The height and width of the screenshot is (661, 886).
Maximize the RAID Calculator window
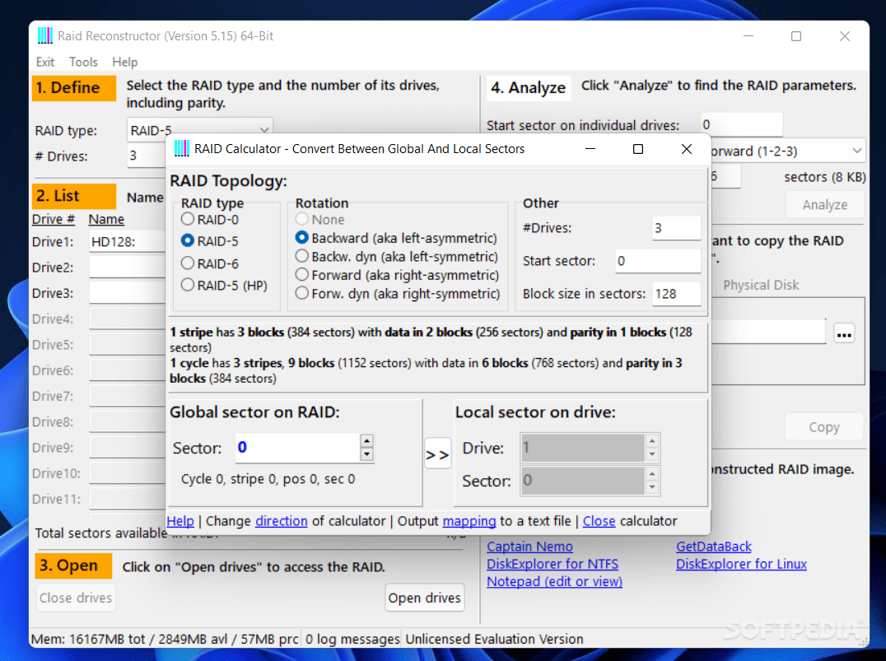638,149
